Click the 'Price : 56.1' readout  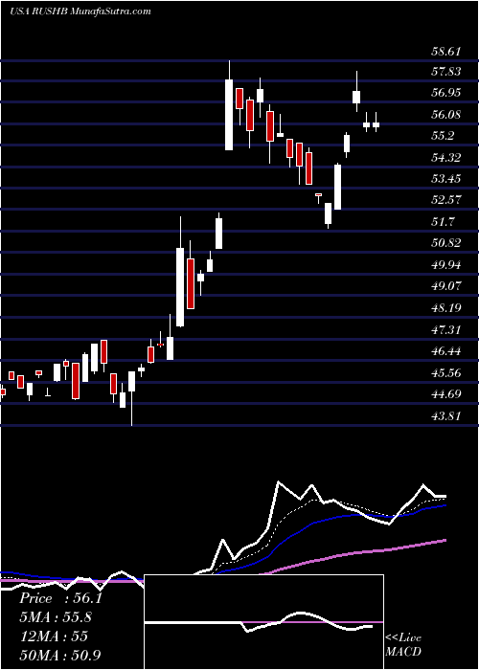click(x=60, y=598)
